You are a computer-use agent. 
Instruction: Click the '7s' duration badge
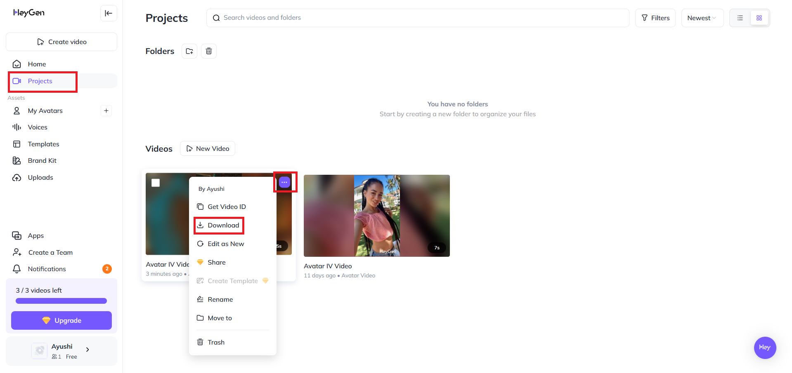[437, 248]
